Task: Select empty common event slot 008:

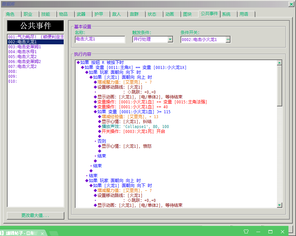Action: click(35, 71)
